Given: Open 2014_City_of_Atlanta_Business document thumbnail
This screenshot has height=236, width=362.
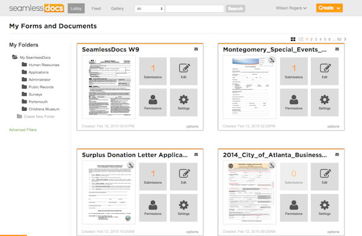Looking at the screenshot, I should coord(249,193).
